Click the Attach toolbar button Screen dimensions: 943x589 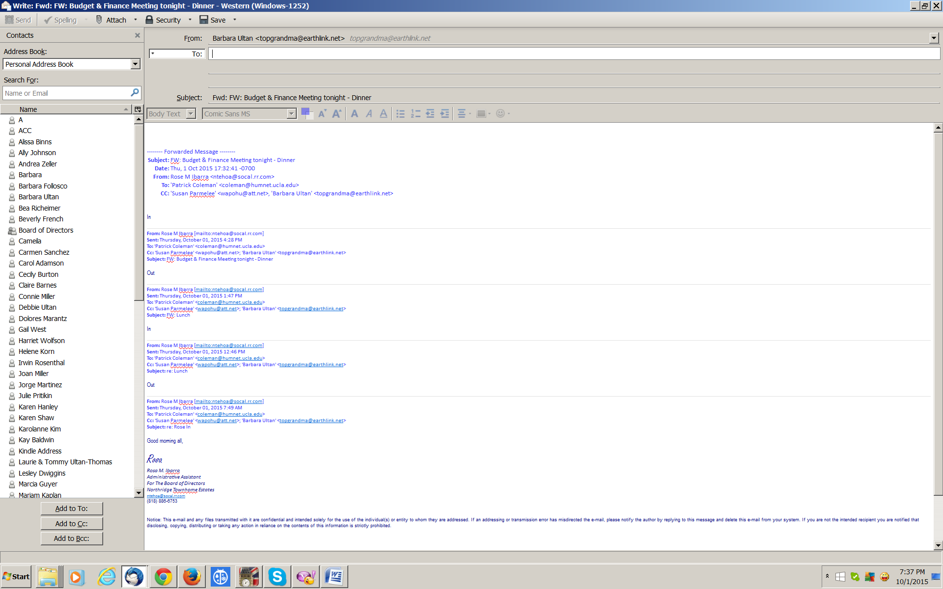[111, 20]
